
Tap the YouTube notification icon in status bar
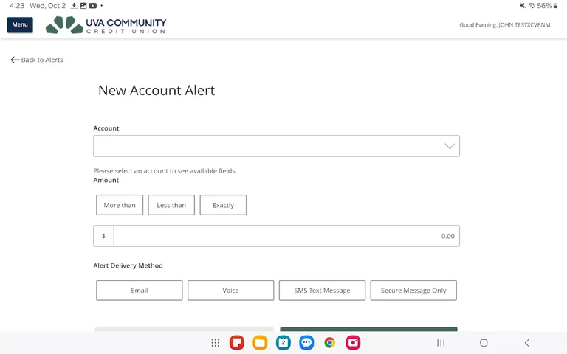click(x=93, y=6)
